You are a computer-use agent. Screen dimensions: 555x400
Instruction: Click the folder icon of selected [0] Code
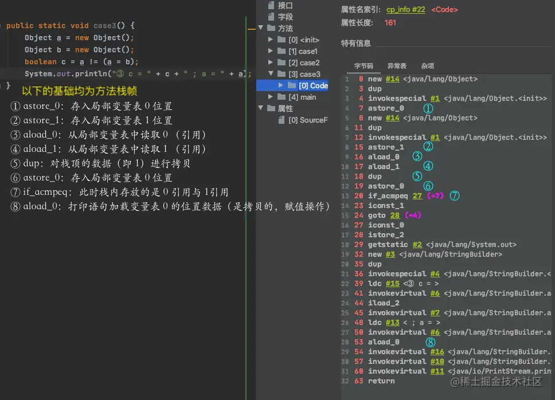(291, 85)
